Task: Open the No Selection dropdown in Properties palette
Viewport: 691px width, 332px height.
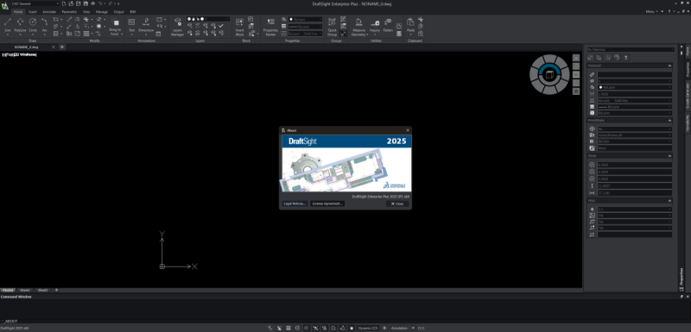Action: click(631, 50)
